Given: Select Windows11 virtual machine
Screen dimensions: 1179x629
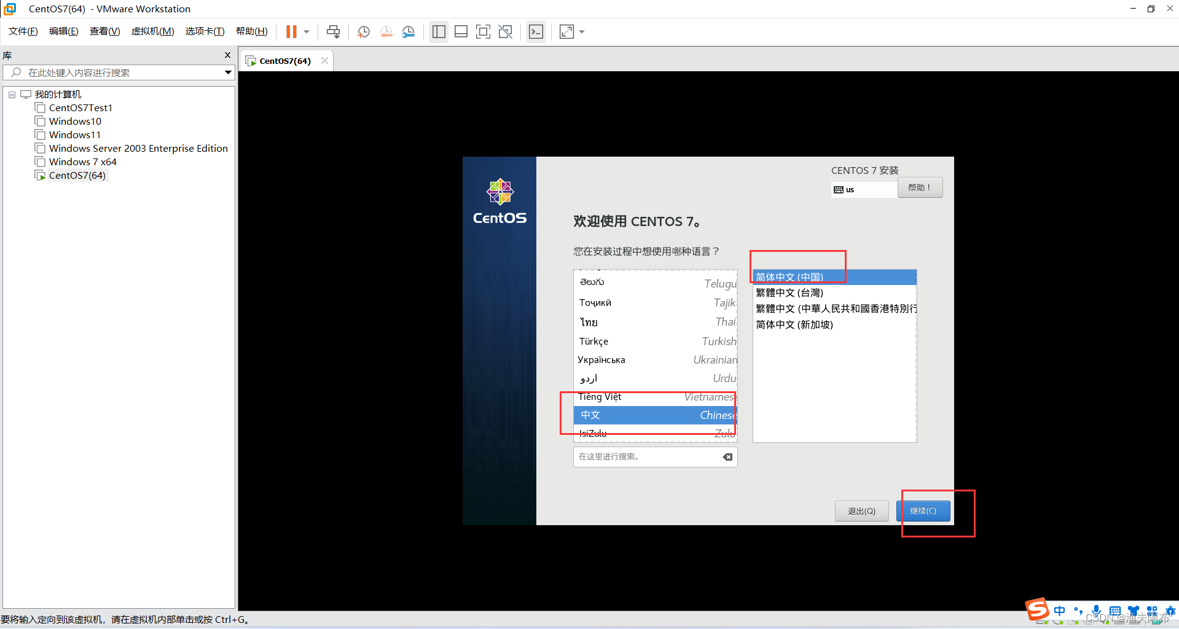Looking at the screenshot, I should [75, 135].
